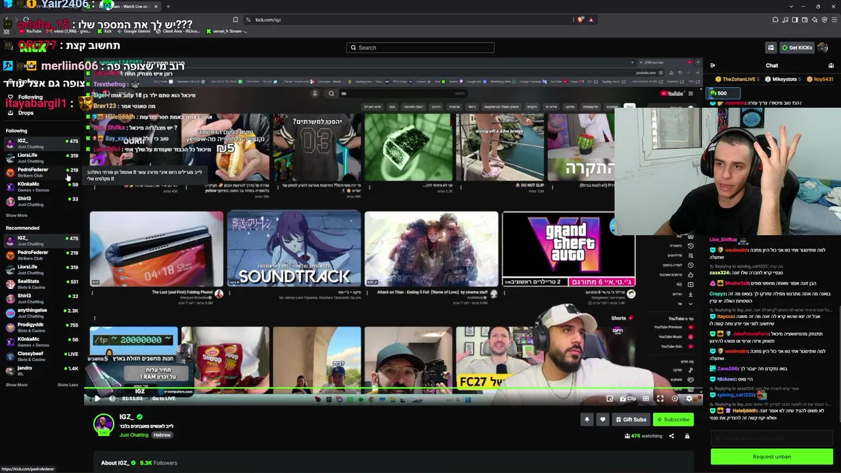Expand Following list with Show More
841x473 pixels.
click(x=16, y=215)
